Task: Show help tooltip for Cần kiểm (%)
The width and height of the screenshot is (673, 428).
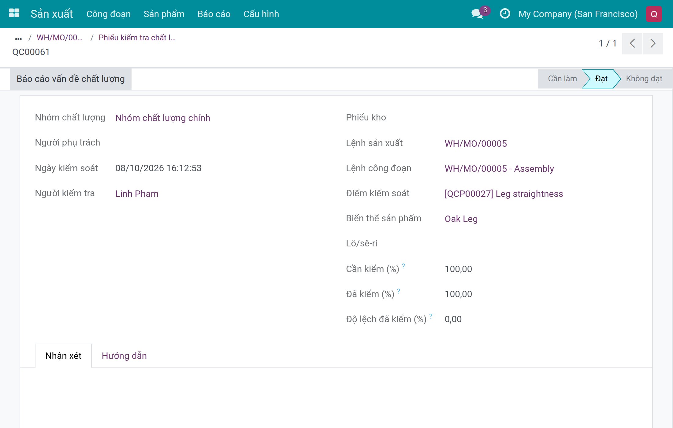Action: click(403, 266)
